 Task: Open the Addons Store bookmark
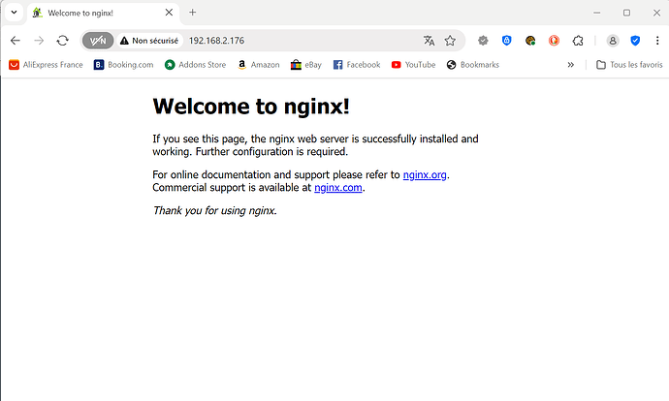tap(196, 65)
